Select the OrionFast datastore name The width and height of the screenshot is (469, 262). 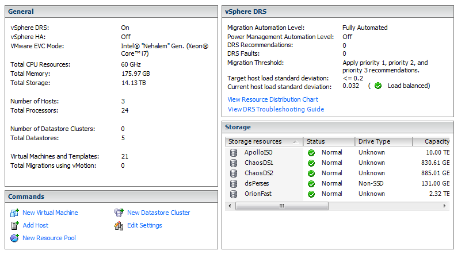[x=258, y=194]
